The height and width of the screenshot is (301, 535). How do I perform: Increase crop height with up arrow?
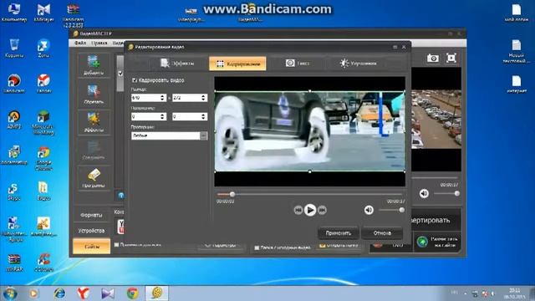pos(203,96)
